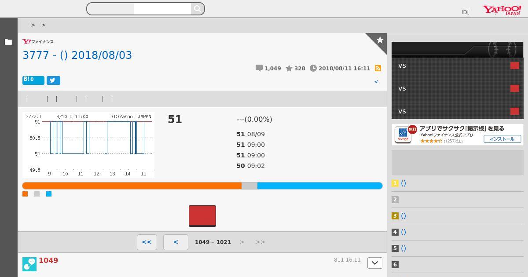Click the '>' next page control

(x=242, y=242)
